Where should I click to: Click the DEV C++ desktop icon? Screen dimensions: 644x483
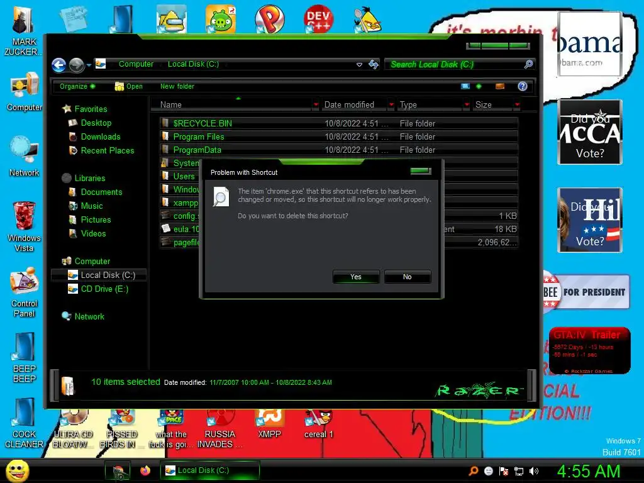(318, 19)
